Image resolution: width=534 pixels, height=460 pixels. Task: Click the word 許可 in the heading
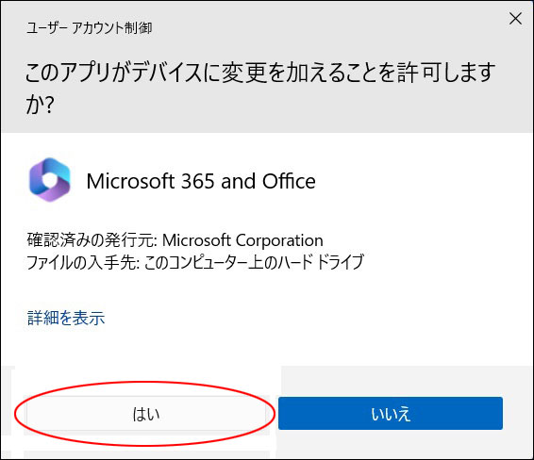(419, 73)
